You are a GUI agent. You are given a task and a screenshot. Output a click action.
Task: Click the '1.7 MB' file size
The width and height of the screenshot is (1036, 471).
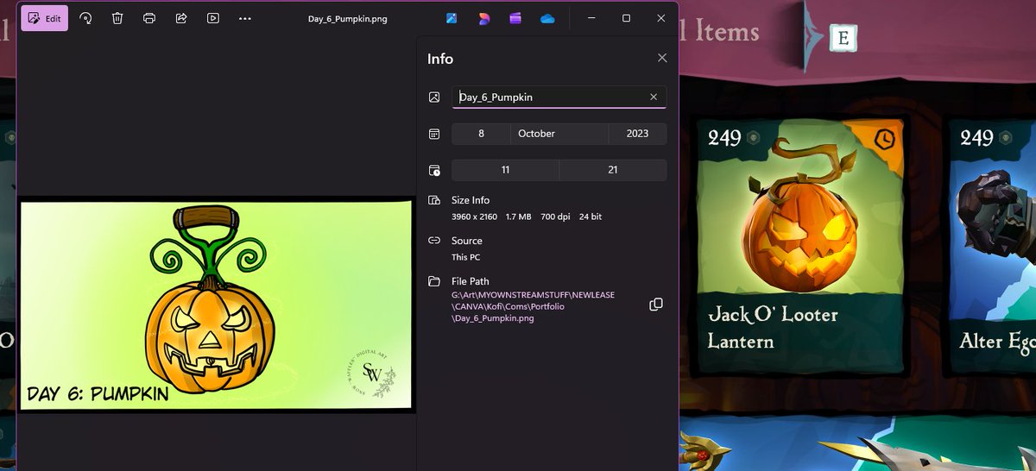click(517, 217)
